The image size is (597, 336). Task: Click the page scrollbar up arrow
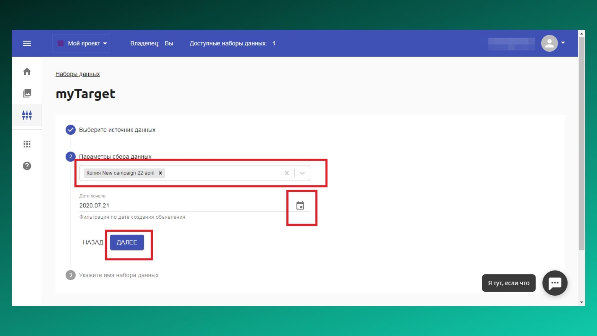point(581,33)
